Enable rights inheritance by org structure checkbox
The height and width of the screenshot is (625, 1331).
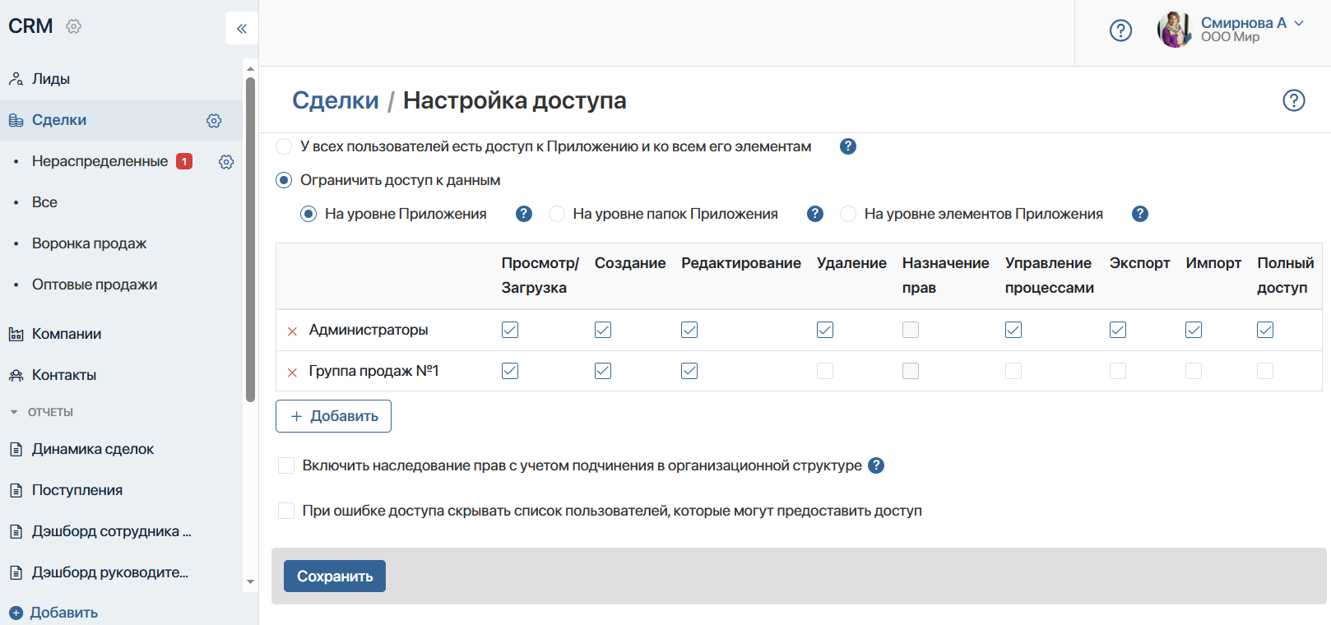tap(286, 465)
